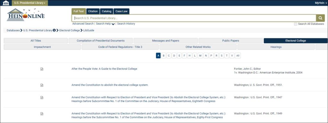This screenshot has width=328, height=123.
Task: Open document icon for After the People Vote
Action: click(x=42, y=69)
